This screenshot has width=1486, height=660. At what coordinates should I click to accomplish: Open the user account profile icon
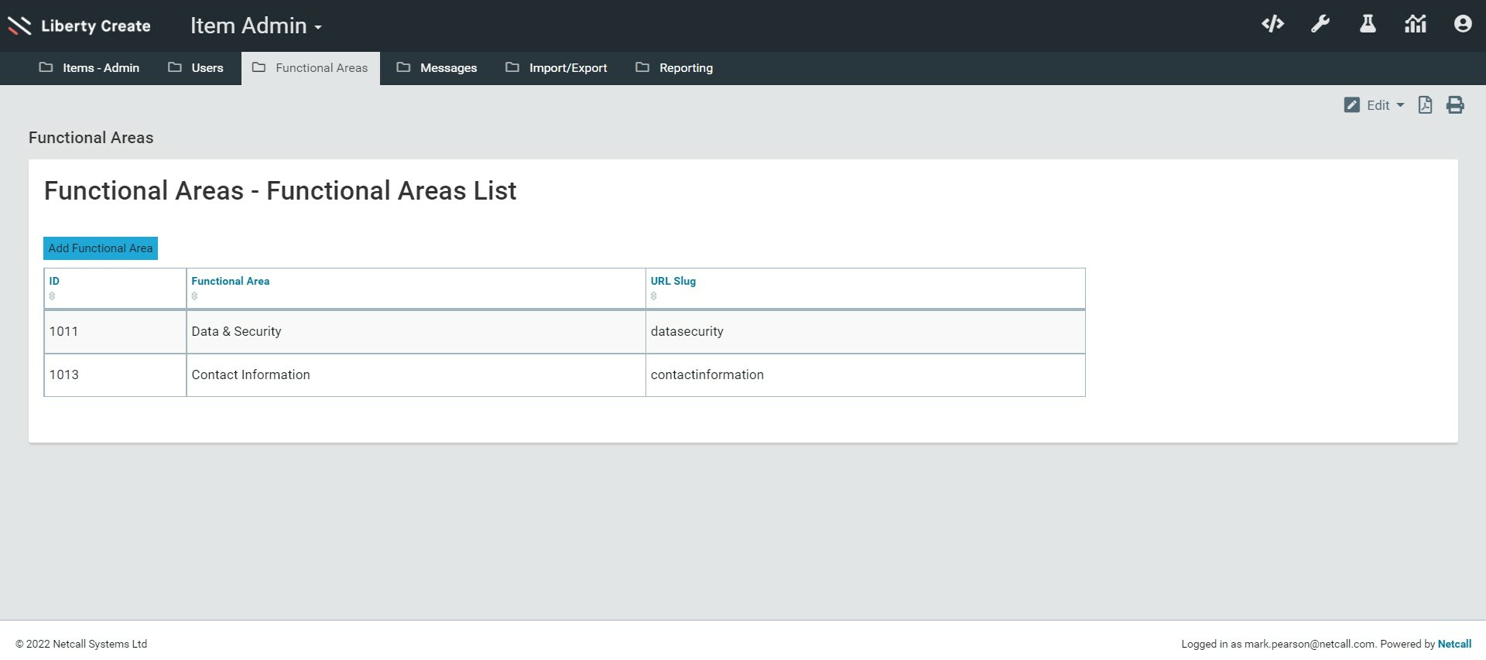coord(1462,25)
